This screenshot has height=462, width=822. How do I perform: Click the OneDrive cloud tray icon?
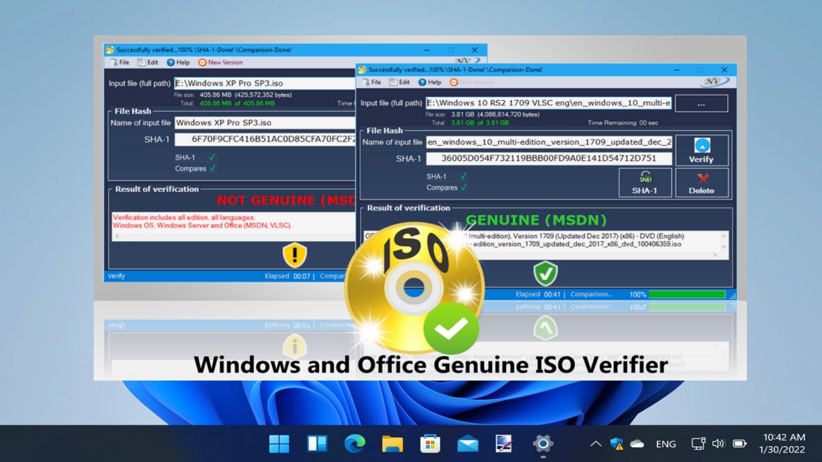[x=637, y=443]
